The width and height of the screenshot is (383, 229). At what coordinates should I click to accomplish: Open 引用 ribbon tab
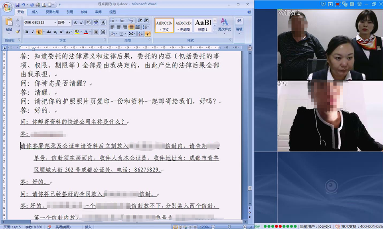pyautogui.click(x=69, y=12)
